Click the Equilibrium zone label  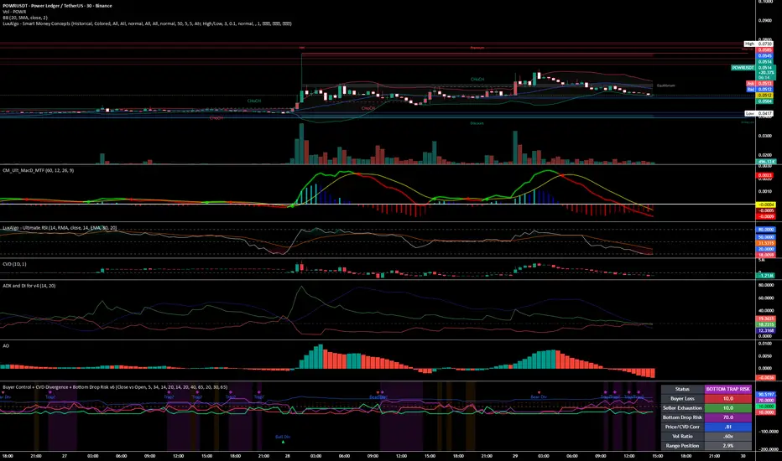pos(666,85)
